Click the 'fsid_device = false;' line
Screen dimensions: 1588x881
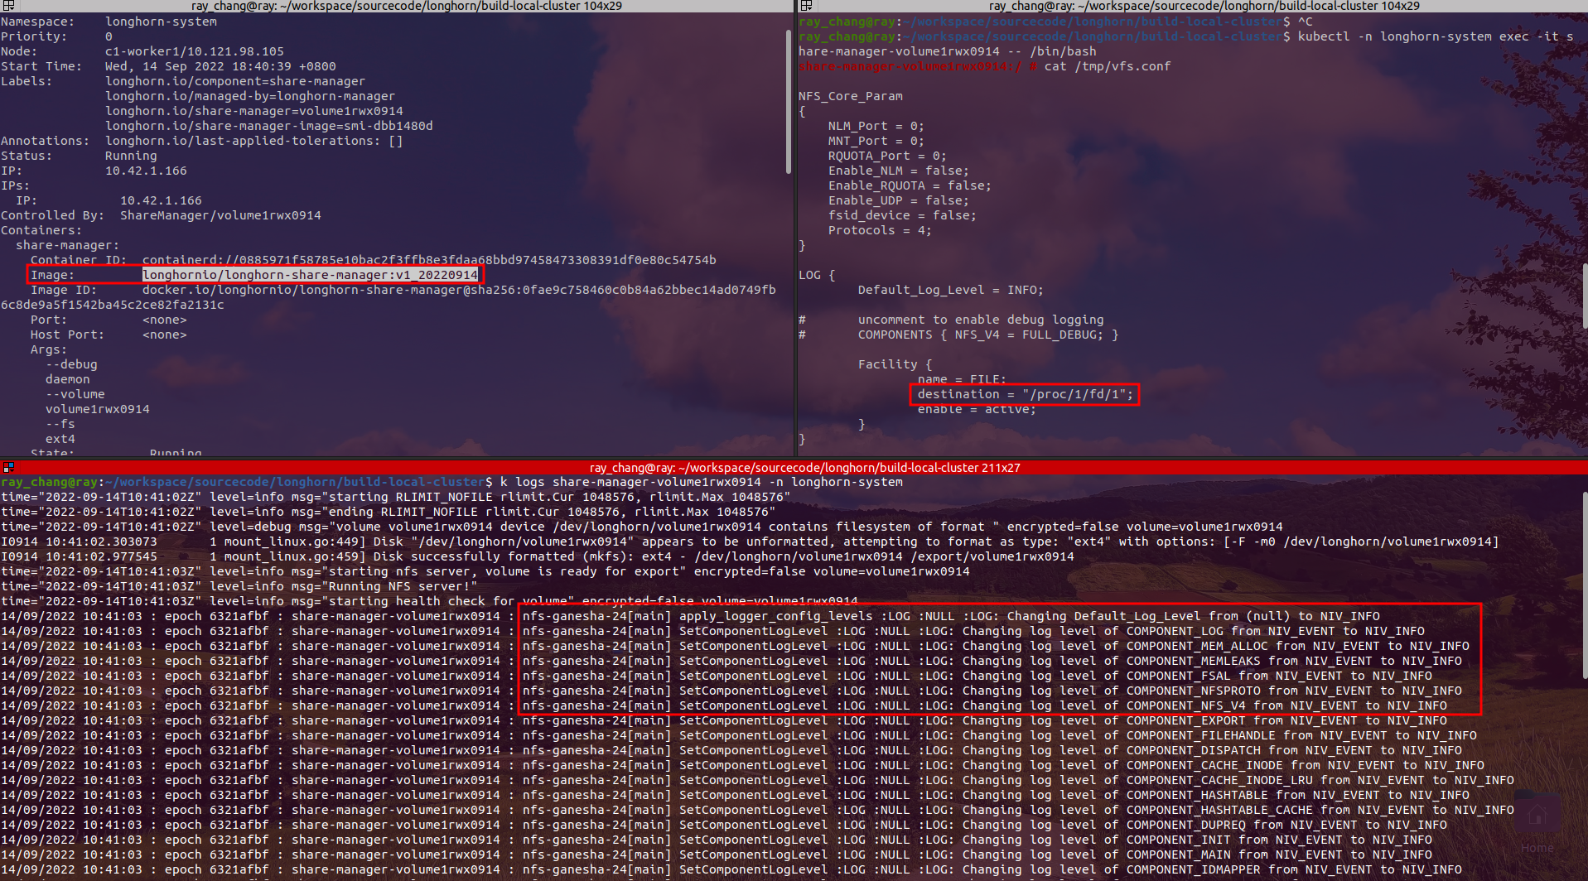902,215
